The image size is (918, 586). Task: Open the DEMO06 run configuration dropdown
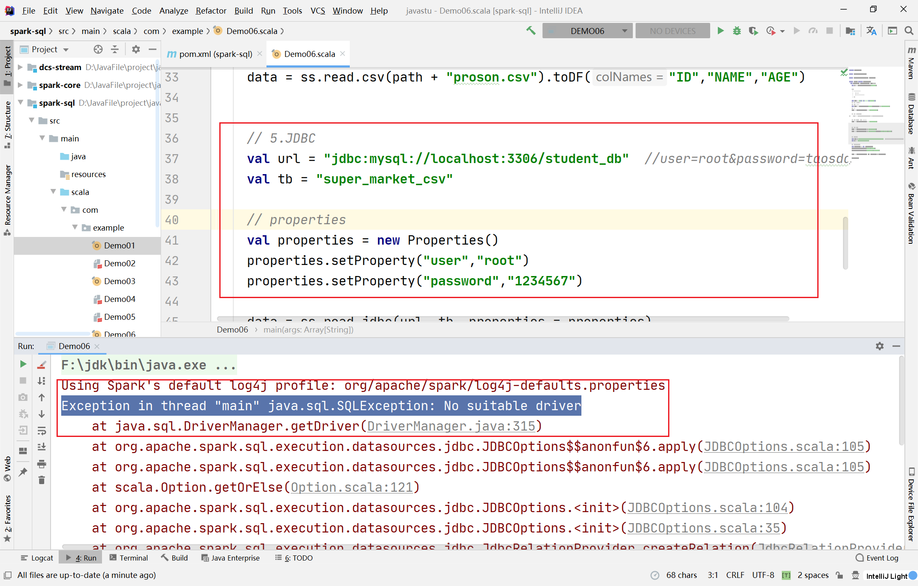point(587,31)
